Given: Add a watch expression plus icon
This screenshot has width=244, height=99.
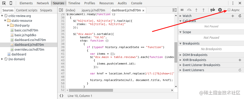Looking at the screenshot, I should (233, 16).
